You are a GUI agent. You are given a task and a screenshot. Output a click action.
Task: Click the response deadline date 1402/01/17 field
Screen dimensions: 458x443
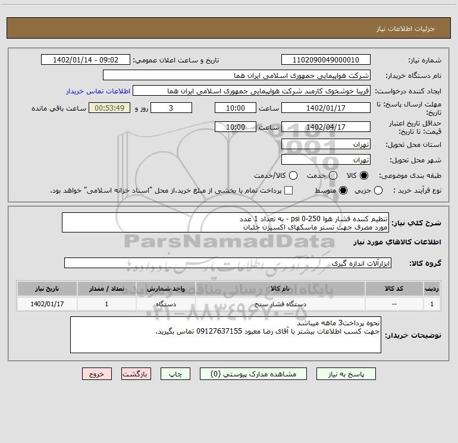coord(326,108)
